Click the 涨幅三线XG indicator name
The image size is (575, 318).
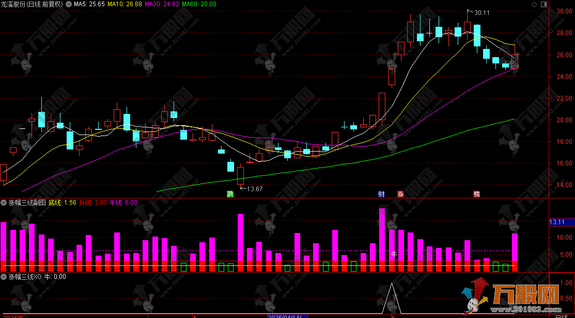25,277
